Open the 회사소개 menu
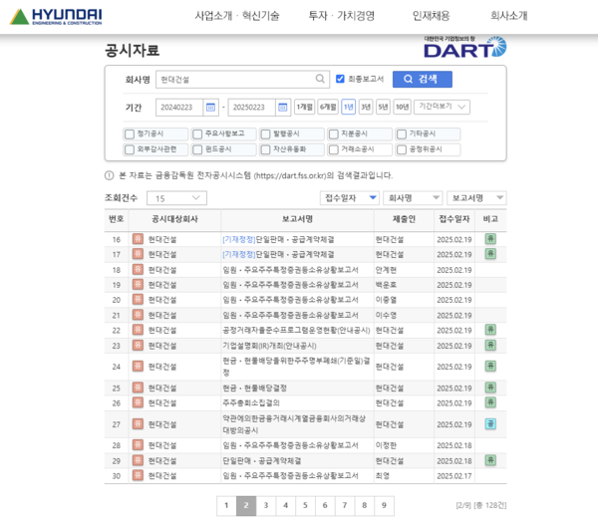This screenshot has height=521, width=598. point(508,16)
